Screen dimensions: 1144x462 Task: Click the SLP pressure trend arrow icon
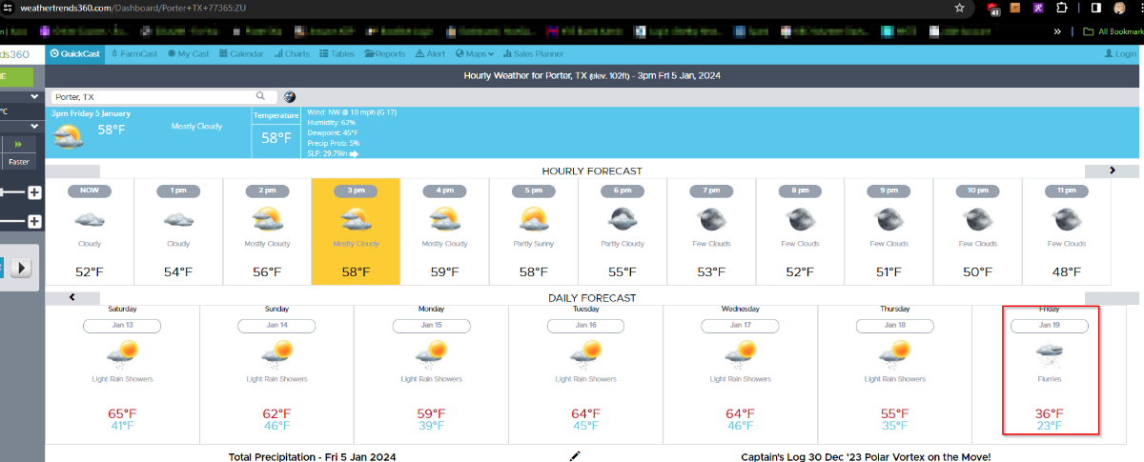click(354, 153)
